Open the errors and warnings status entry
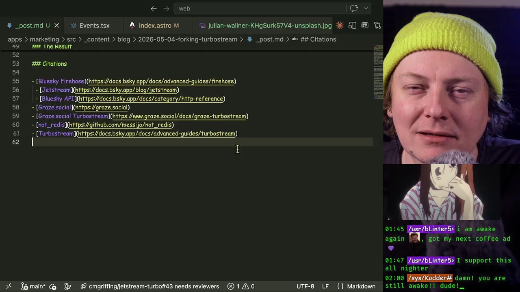This screenshot has height=292, width=520. (241, 286)
